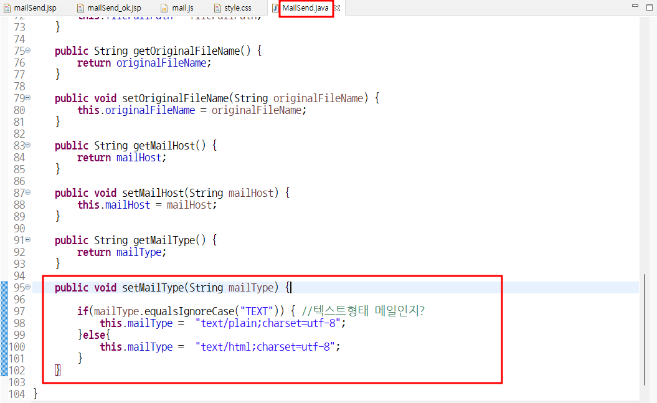Click getMailHost method name

pyautogui.click(x=164, y=146)
